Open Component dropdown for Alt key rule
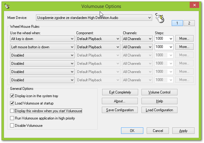Viewport: 204px width, 143px height. (98, 39)
